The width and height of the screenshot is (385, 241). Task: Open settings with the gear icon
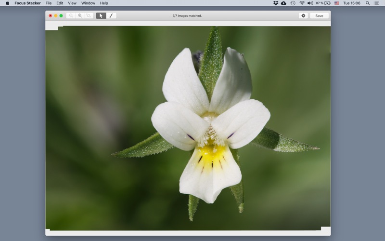(x=303, y=15)
